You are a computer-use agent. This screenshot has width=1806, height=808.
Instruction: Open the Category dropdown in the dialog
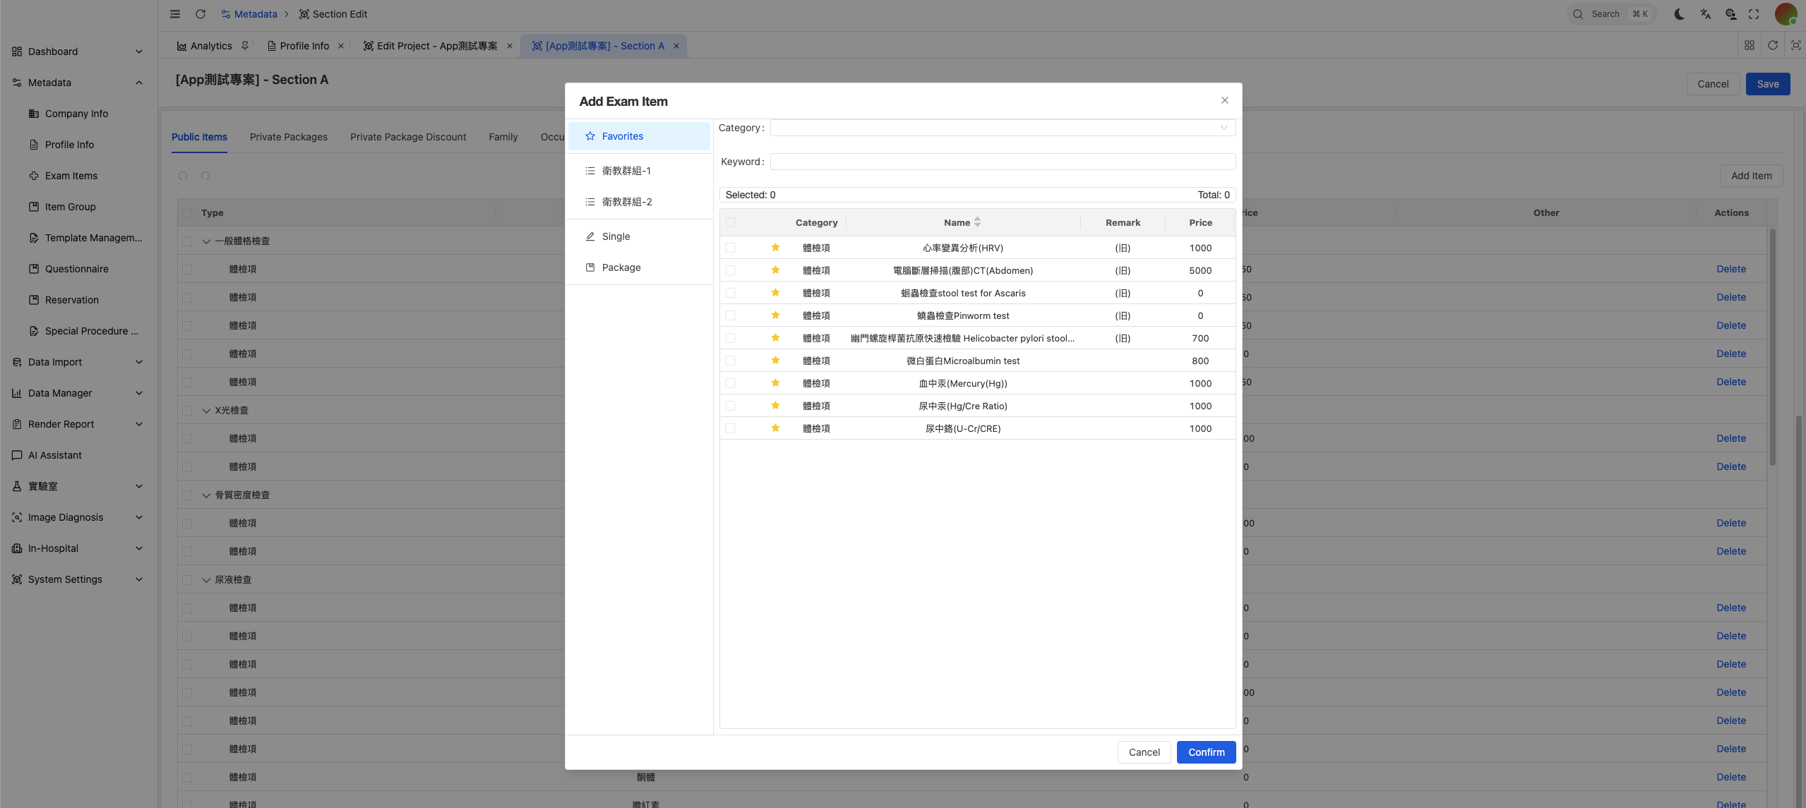1003,128
